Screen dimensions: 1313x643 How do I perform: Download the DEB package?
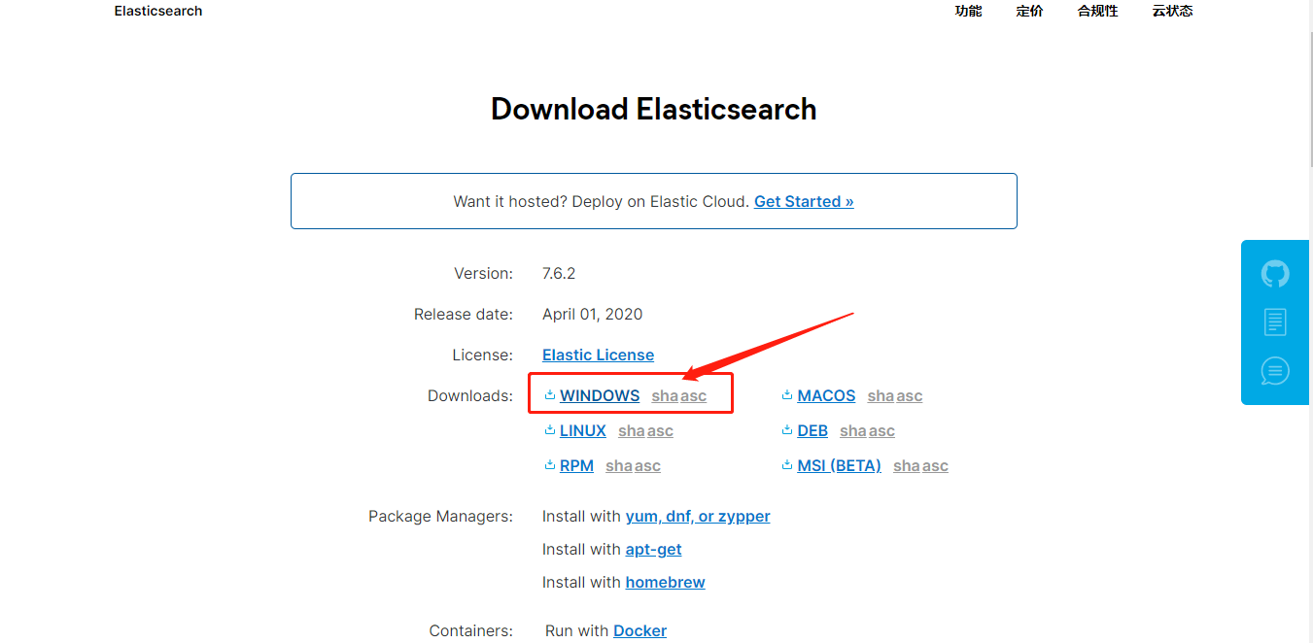click(x=812, y=430)
